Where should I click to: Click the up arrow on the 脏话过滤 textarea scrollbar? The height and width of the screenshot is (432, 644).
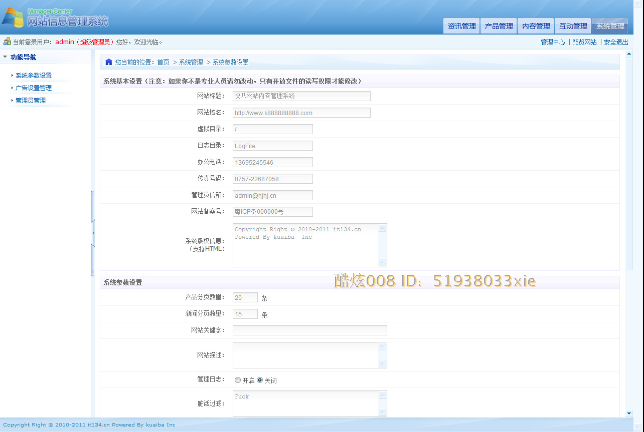pos(383,395)
